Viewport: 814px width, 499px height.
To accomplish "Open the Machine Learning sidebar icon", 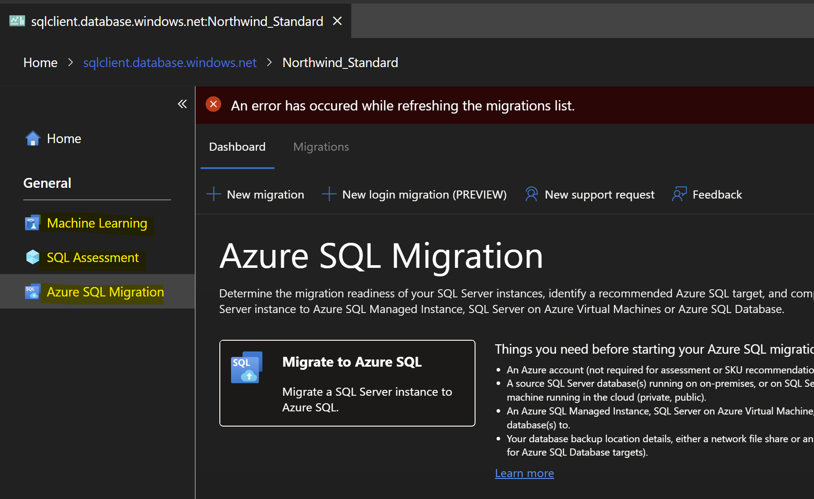I will pyautogui.click(x=32, y=223).
